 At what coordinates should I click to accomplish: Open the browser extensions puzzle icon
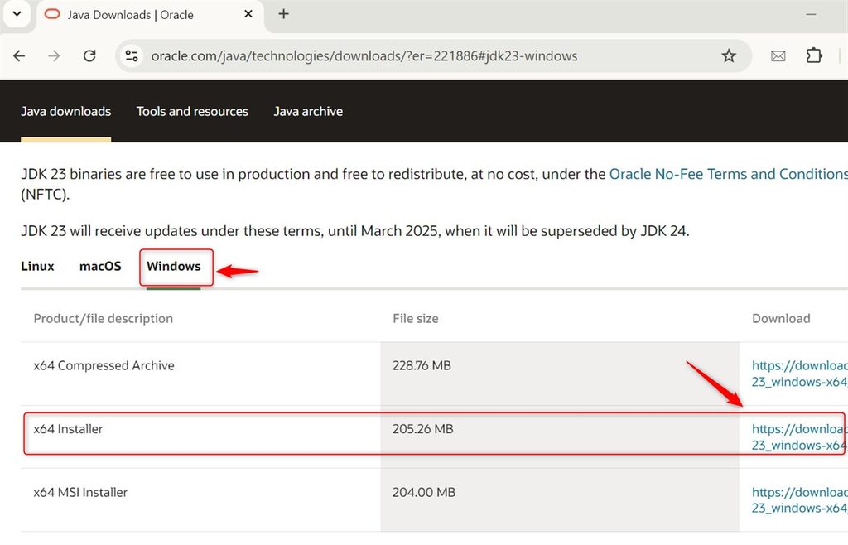[813, 55]
